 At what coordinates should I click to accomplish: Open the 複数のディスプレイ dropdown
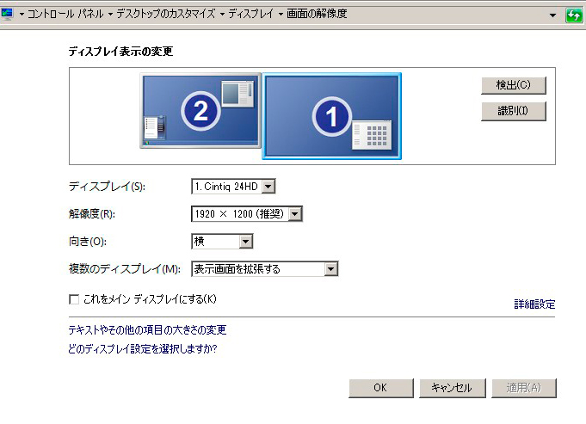point(264,269)
